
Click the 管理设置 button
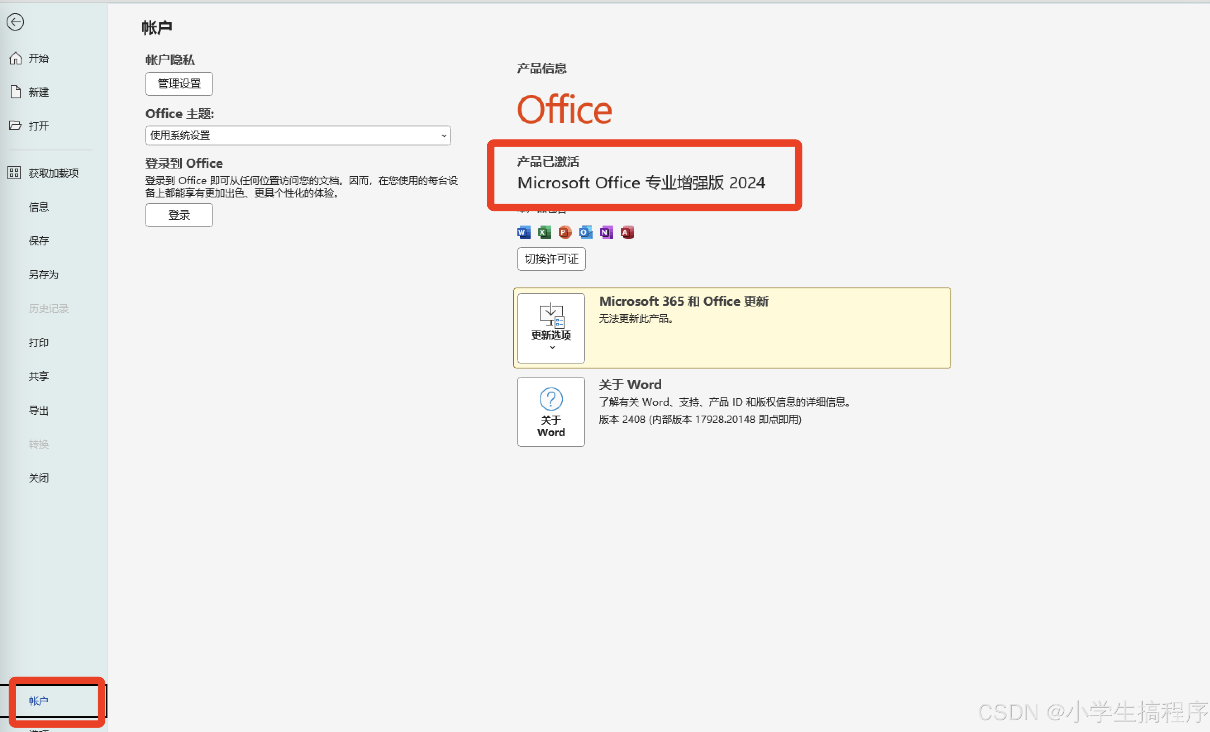tap(179, 84)
